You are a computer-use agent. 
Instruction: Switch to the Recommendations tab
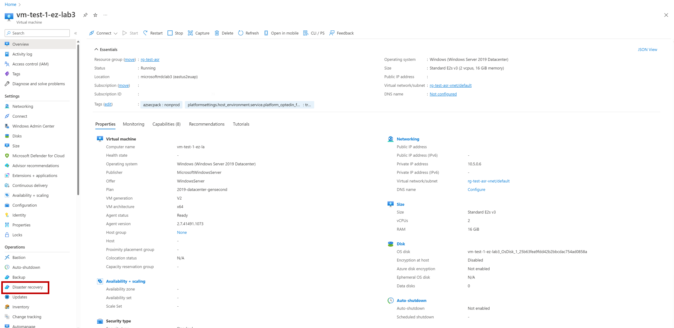(x=207, y=124)
